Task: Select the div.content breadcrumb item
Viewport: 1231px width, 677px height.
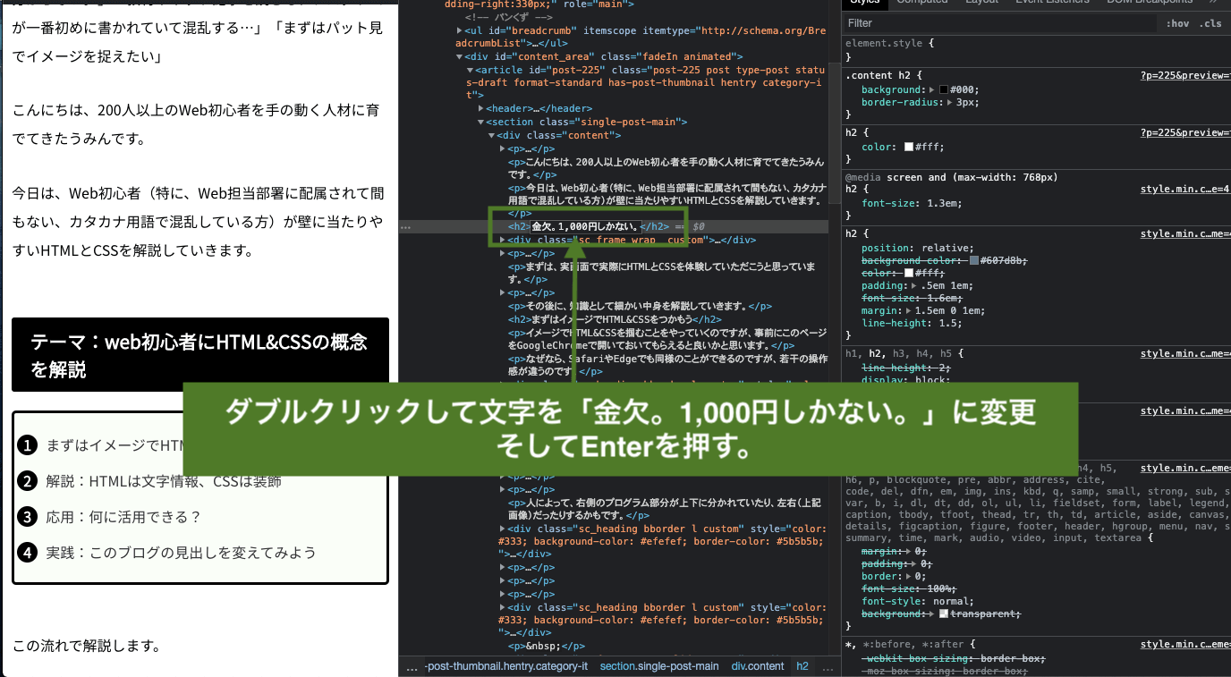Action: point(758,666)
